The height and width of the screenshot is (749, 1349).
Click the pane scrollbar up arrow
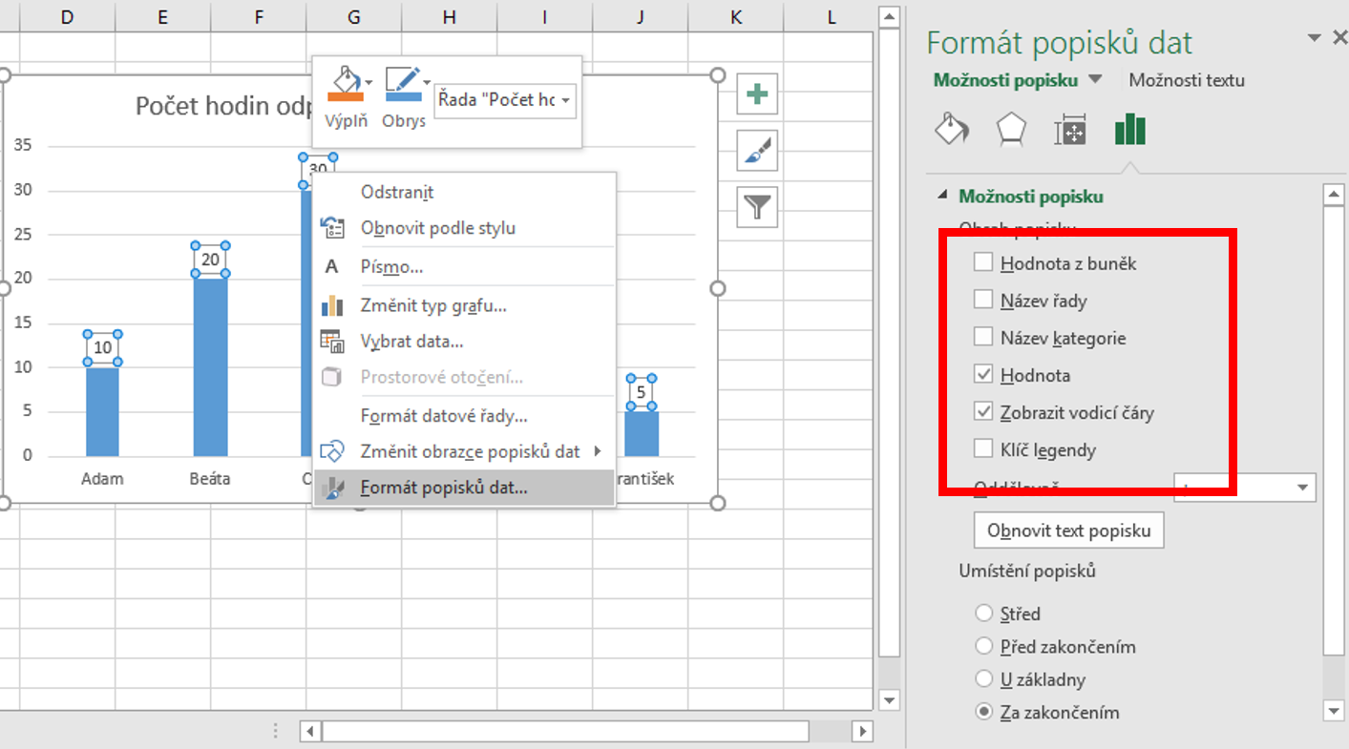pos(1334,196)
